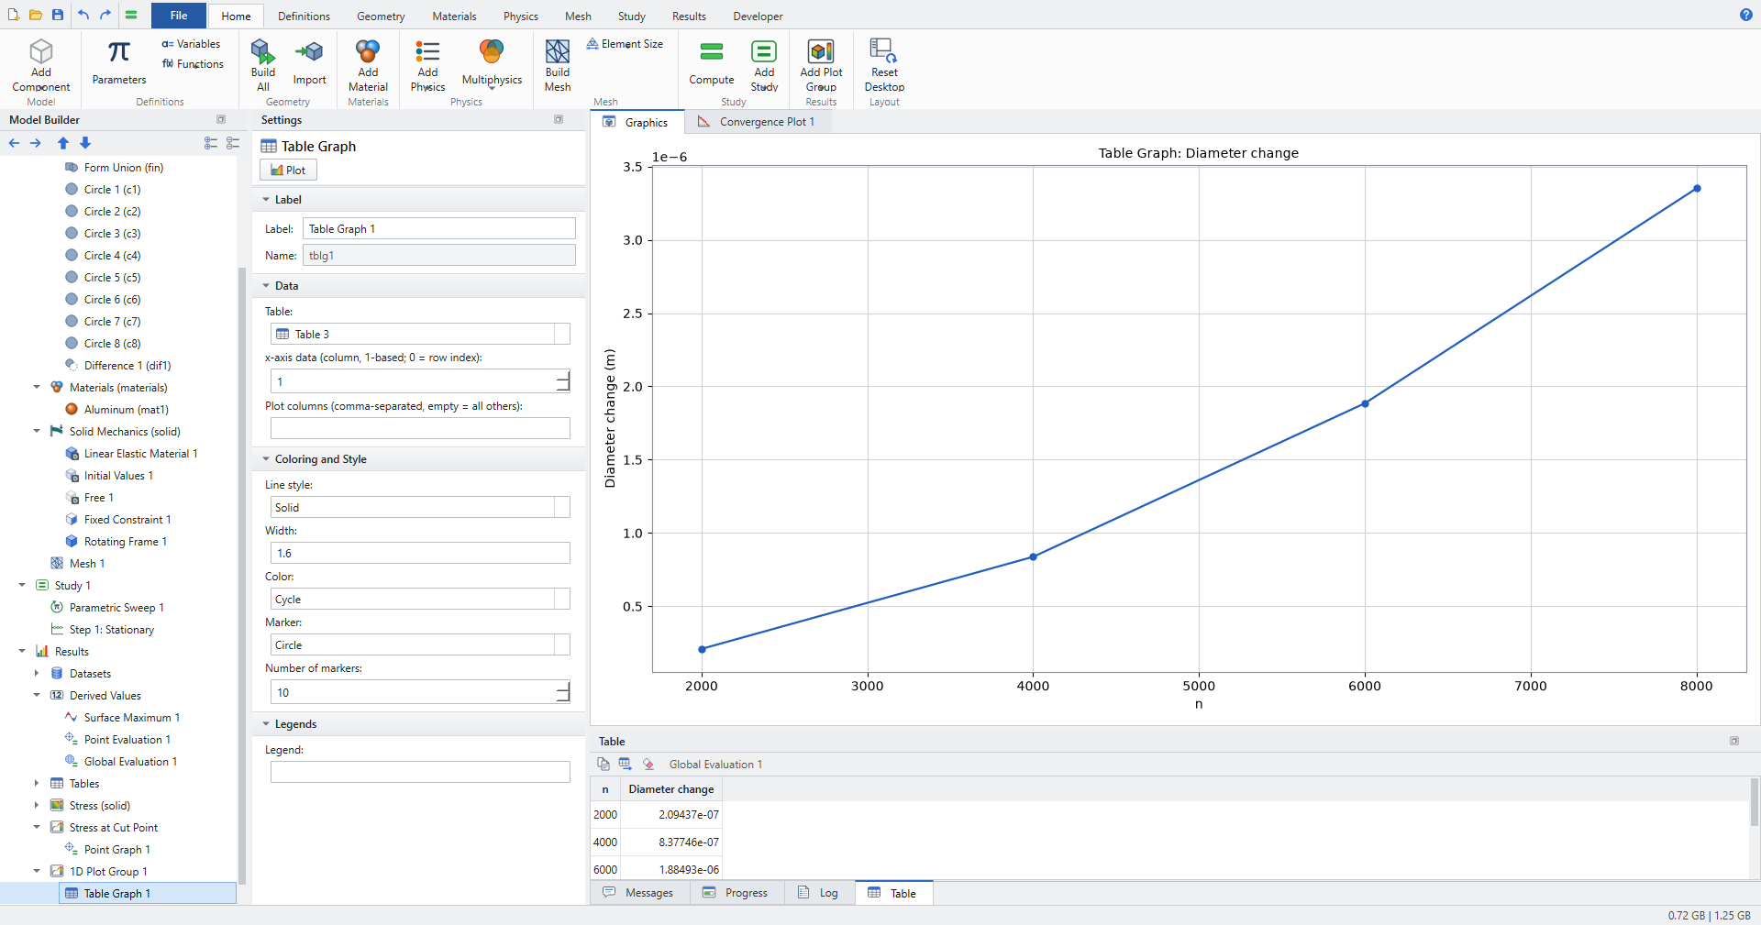Image resolution: width=1761 pixels, height=925 pixels.
Task: Click the Plot button in Settings
Action: click(x=288, y=170)
